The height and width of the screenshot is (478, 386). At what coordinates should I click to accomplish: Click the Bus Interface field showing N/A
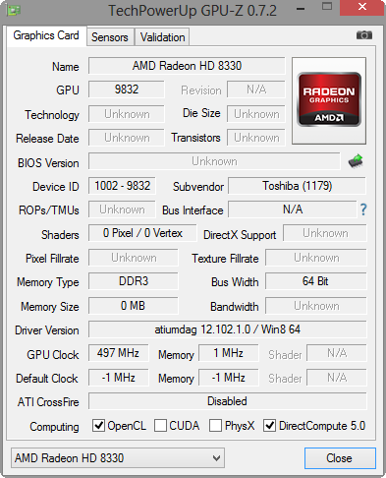[293, 209]
